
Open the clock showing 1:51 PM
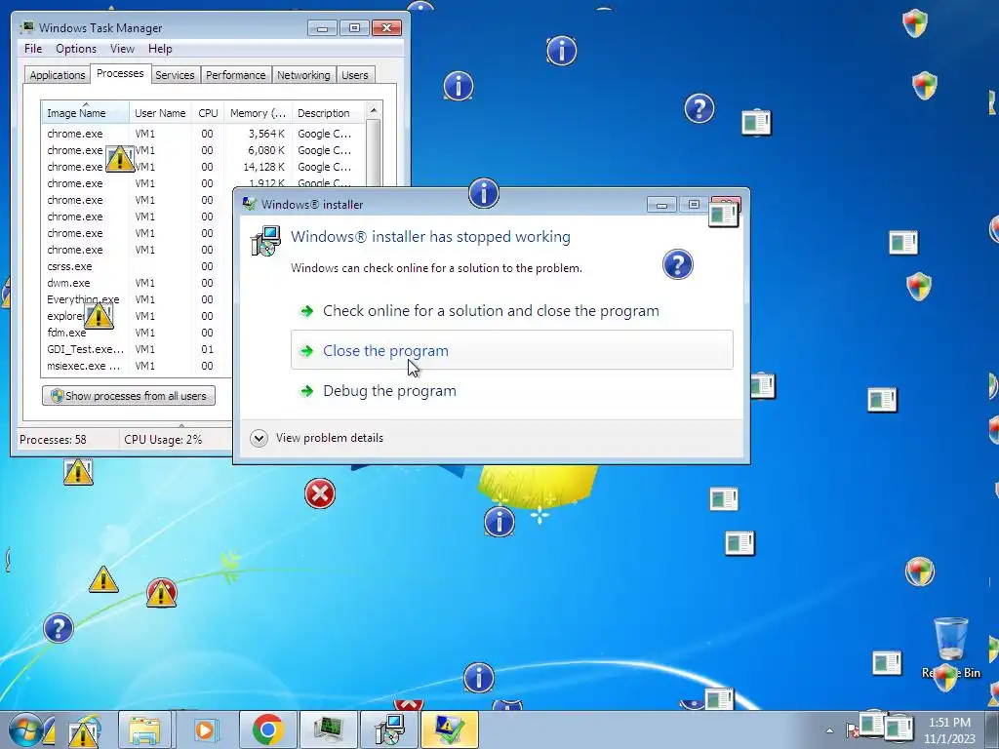pos(950,730)
